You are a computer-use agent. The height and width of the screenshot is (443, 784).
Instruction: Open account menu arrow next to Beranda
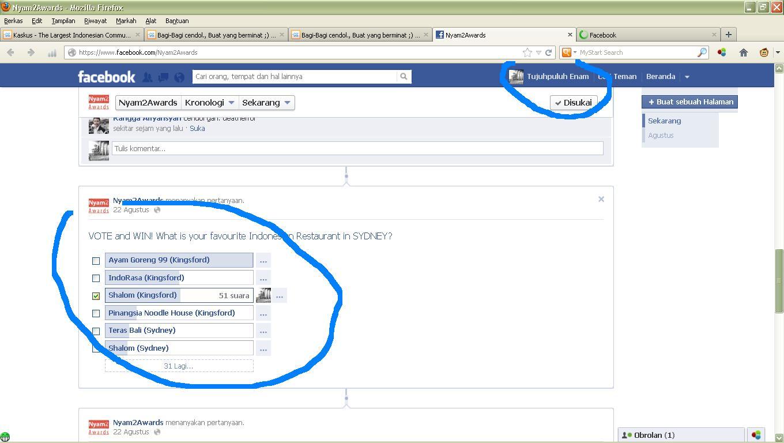[687, 77]
